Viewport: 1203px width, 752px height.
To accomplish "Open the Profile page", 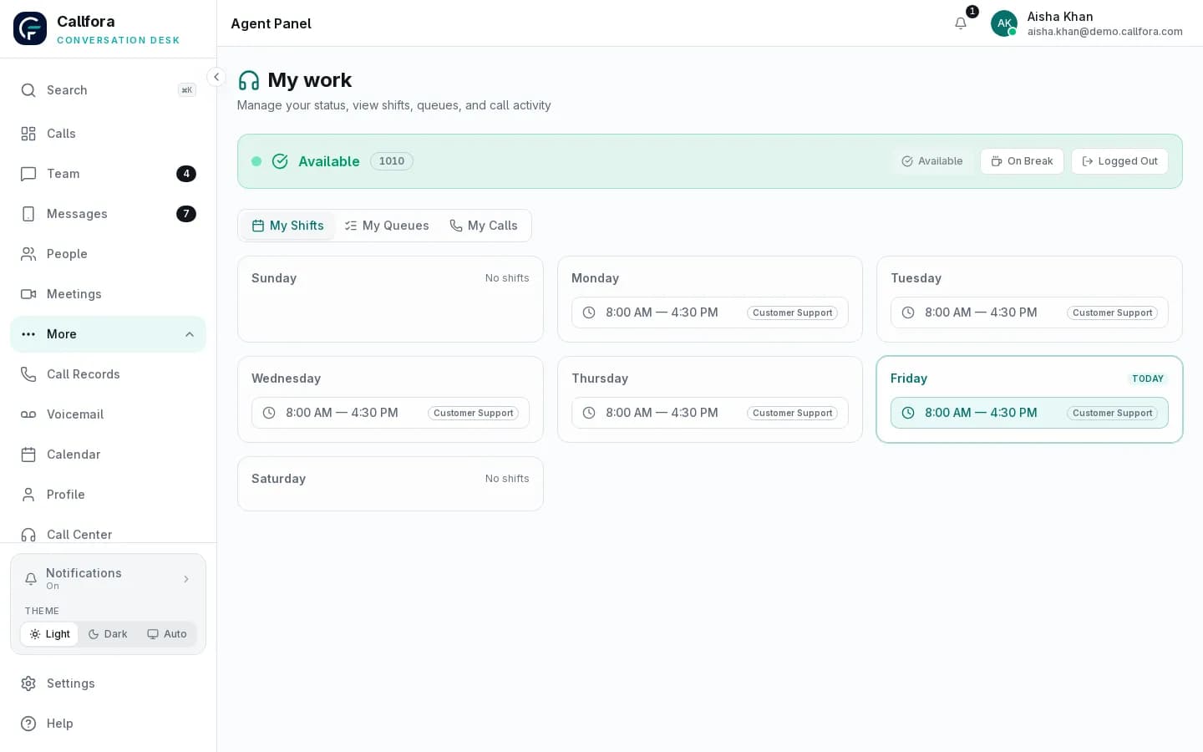I will pos(108,495).
